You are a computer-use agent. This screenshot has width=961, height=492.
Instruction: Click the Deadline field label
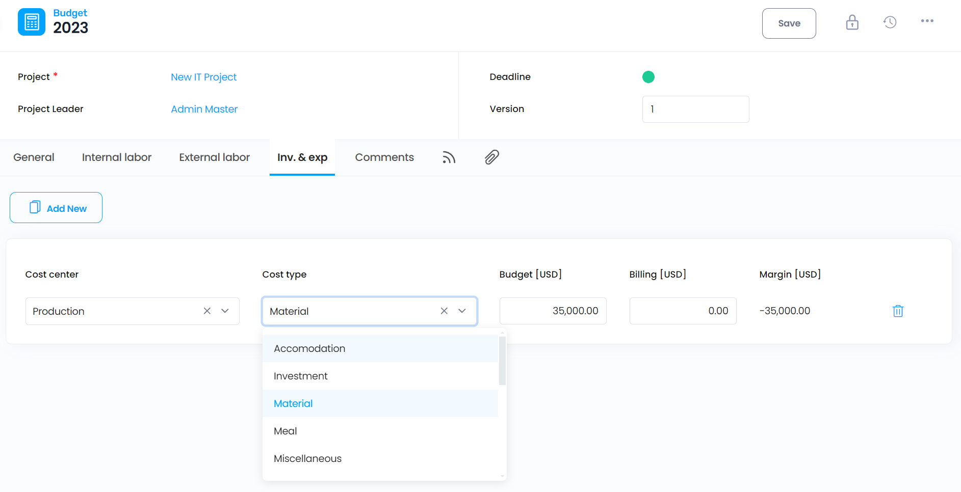510,77
